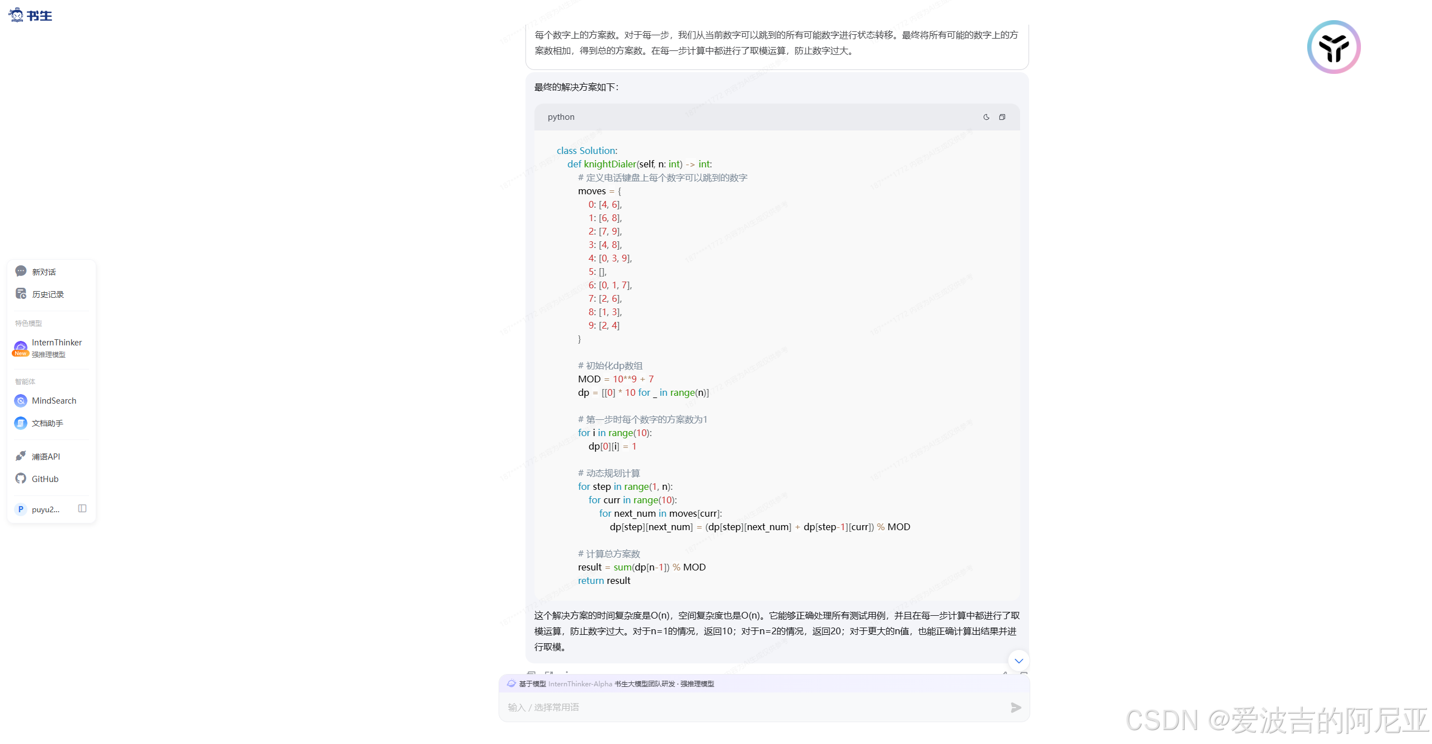The height and width of the screenshot is (744, 1432).
Task: Copy the python code with copy icon
Action: pyautogui.click(x=1002, y=117)
